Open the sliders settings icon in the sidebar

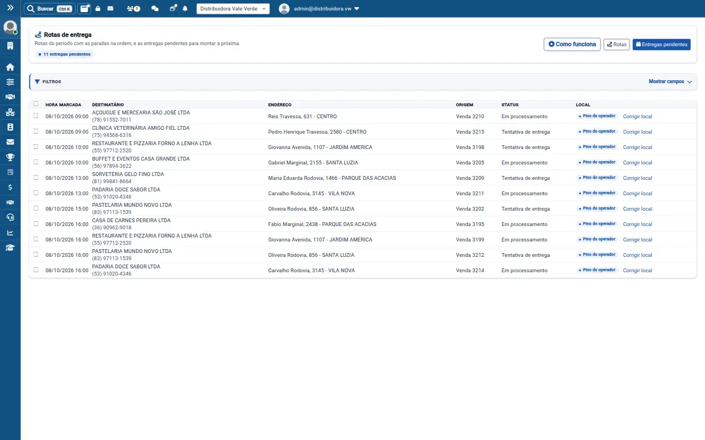tap(10, 82)
